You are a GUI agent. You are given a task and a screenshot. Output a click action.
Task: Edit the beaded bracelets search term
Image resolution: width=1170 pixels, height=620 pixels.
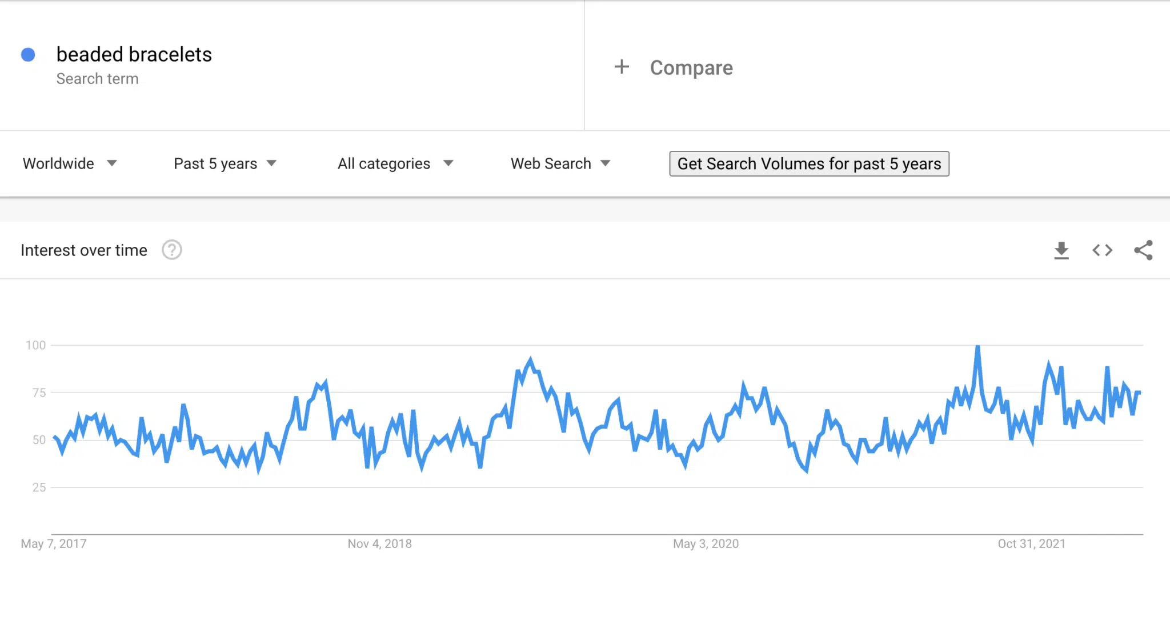134,54
